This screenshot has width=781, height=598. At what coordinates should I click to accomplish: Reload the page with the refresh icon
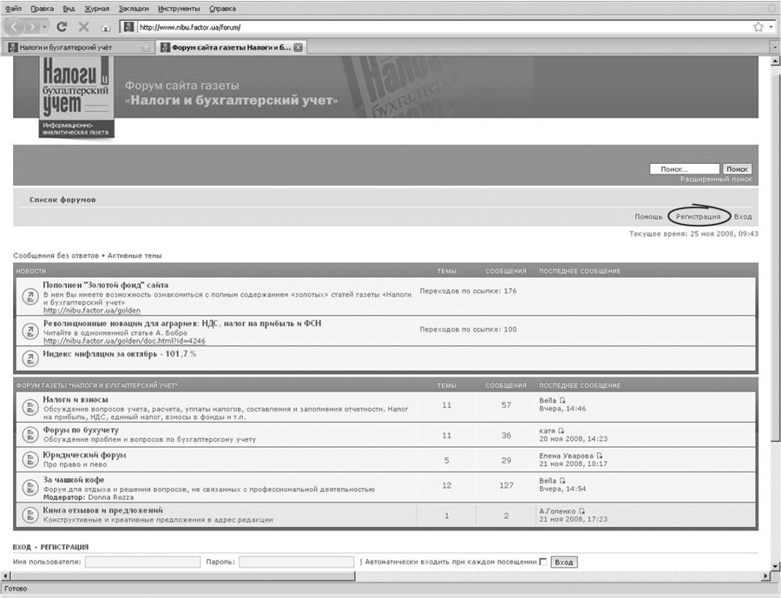62,27
